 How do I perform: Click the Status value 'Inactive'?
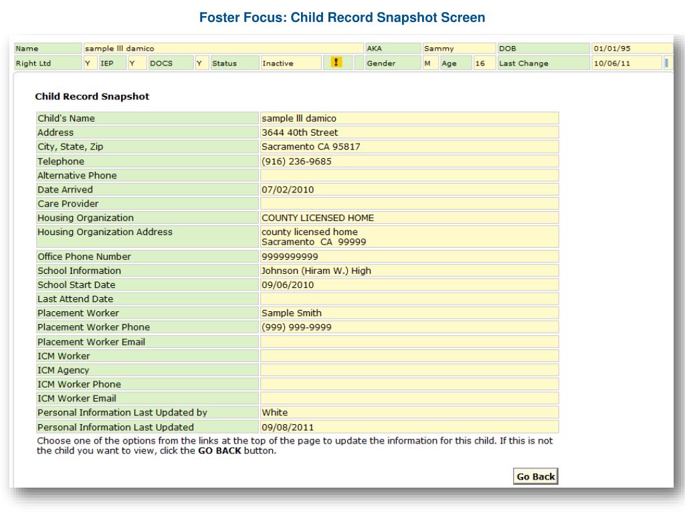(278, 63)
